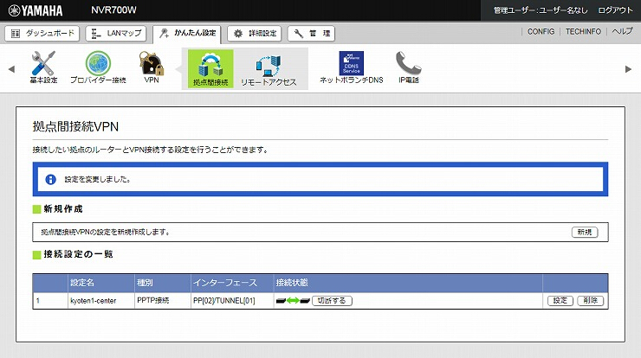The height and width of the screenshot is (358, 641).
Task: Open ネットボランチDNS service icon
Action: (351, 67)
